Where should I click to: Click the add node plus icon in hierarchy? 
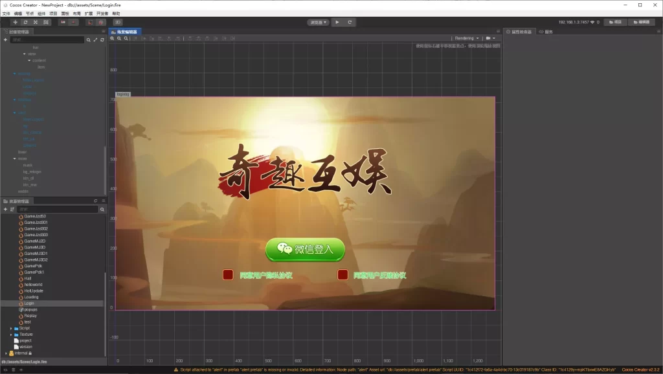[5, 39]
